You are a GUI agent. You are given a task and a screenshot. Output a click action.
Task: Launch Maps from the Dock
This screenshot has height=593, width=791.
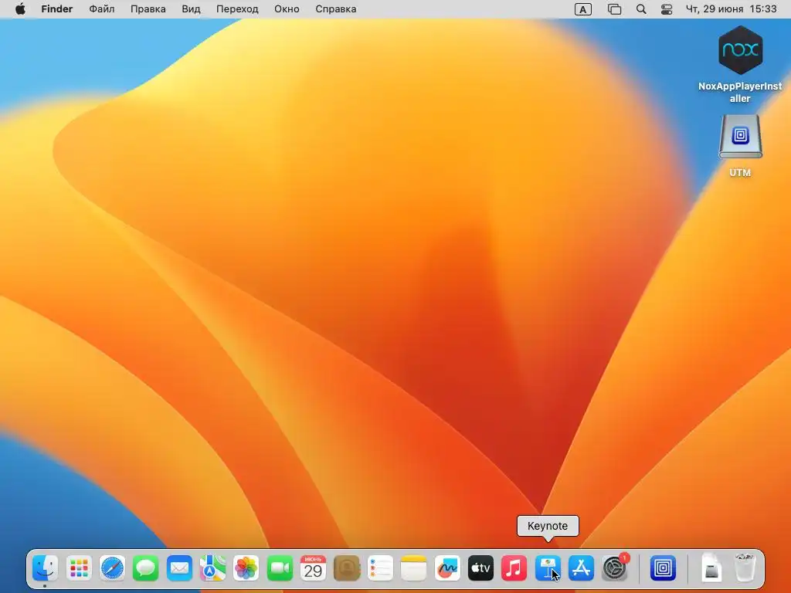pyautogui.click(x=212, y=568)
